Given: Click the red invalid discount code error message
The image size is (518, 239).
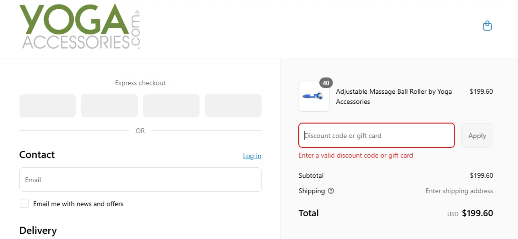Looking at the screenshot, I should [x=356, y=155].
